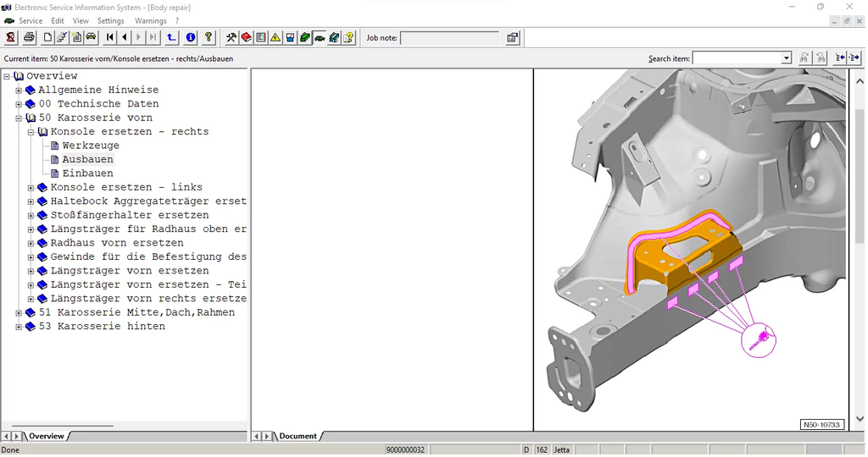The width and height of the screenshot is (868, 457).
Task: Click the blue info circle icon
Action: point(191,37)
